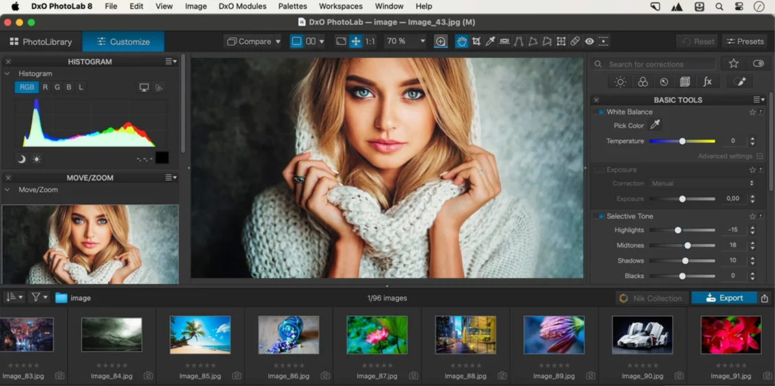Open the Exposure Correction Manual dropdown
Image resolution: width=775 pixels, height=386 pixels.
click(702, 183)
